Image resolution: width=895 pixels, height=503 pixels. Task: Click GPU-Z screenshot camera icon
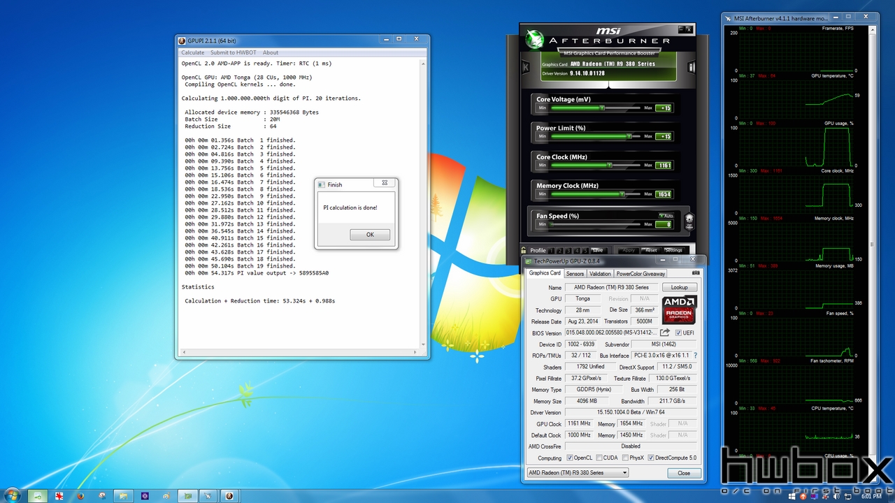696,273
